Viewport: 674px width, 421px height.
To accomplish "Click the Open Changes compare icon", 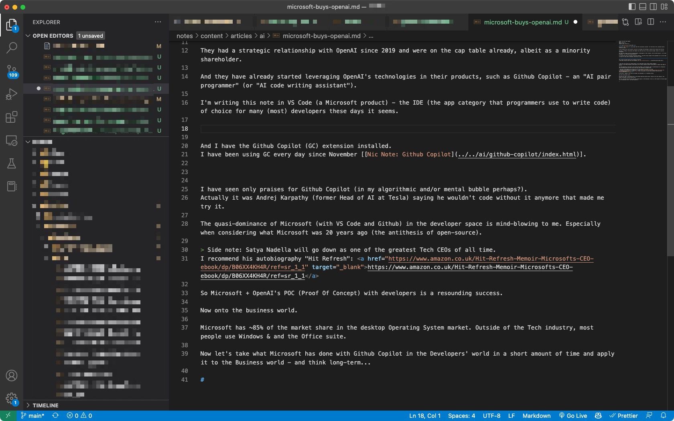I will coord(625,22).
